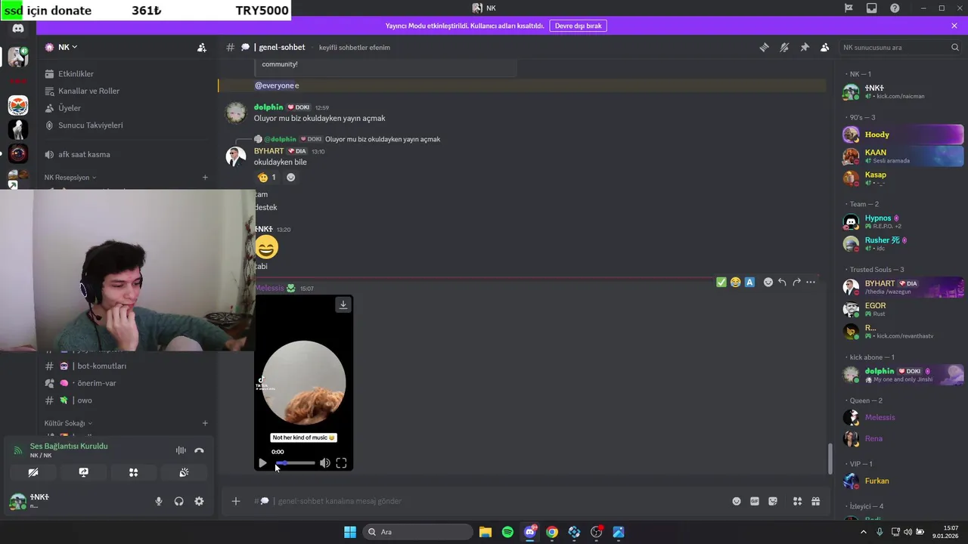React with the crying-laughing emoji
This screenshot has height=544, width=968.
pyautogui.click(x=735, y=282)
